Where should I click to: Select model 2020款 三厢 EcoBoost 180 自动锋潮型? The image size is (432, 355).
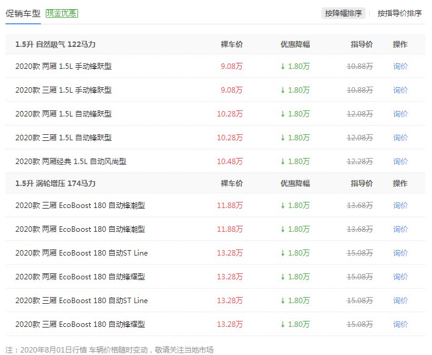point(80,205)
